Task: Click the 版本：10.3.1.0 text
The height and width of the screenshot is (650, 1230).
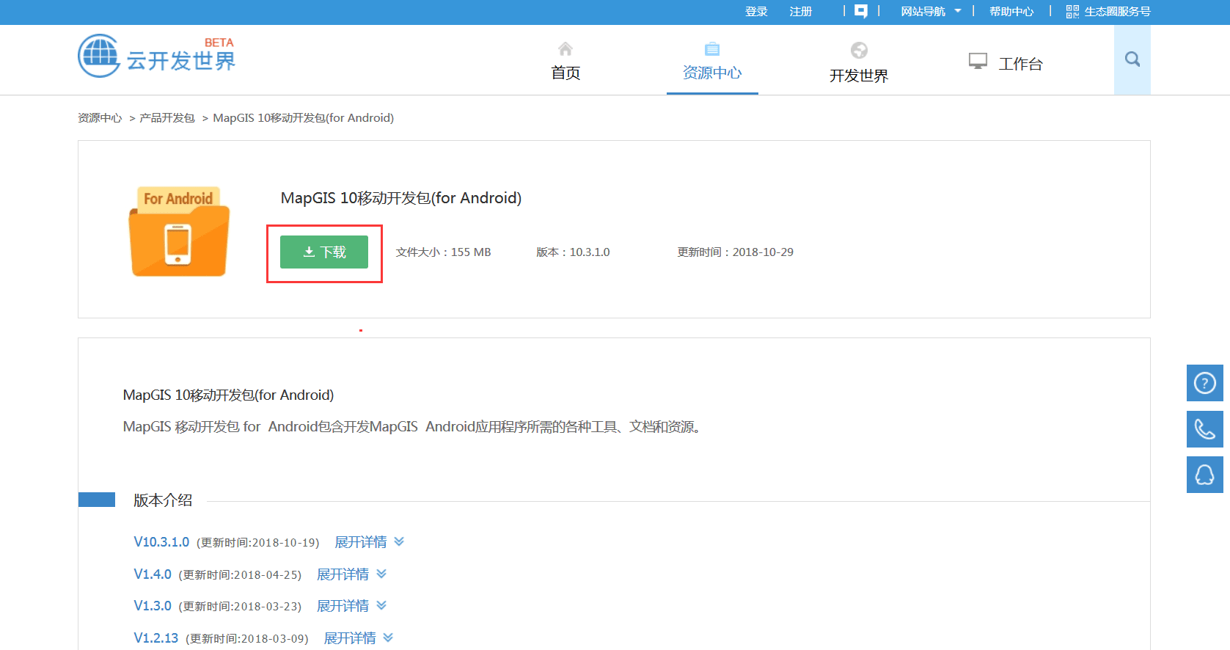Action: click(x=573, y=252)
